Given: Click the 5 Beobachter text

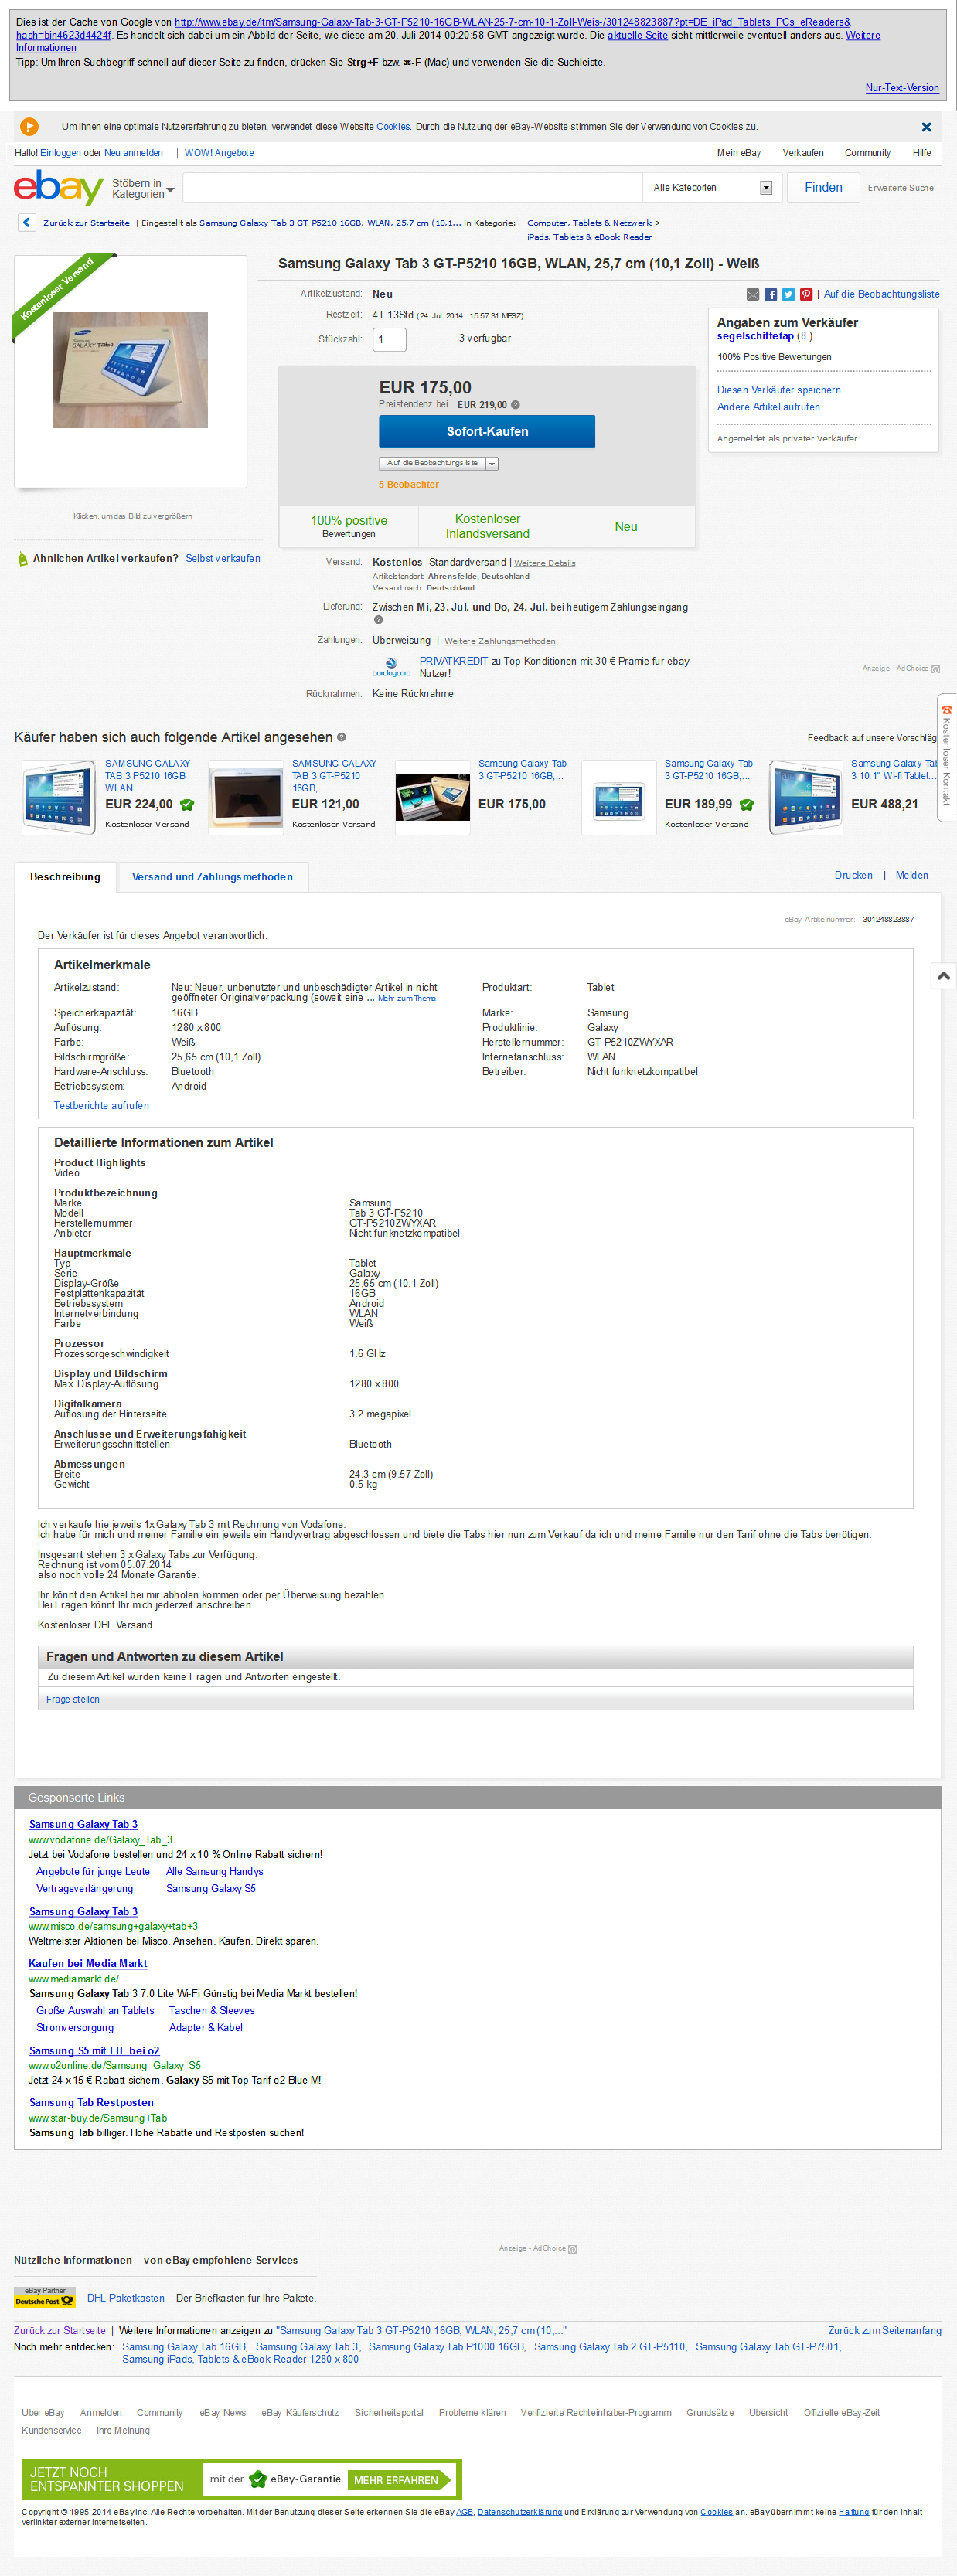Looking at the screenshot, I should point(408,484).
